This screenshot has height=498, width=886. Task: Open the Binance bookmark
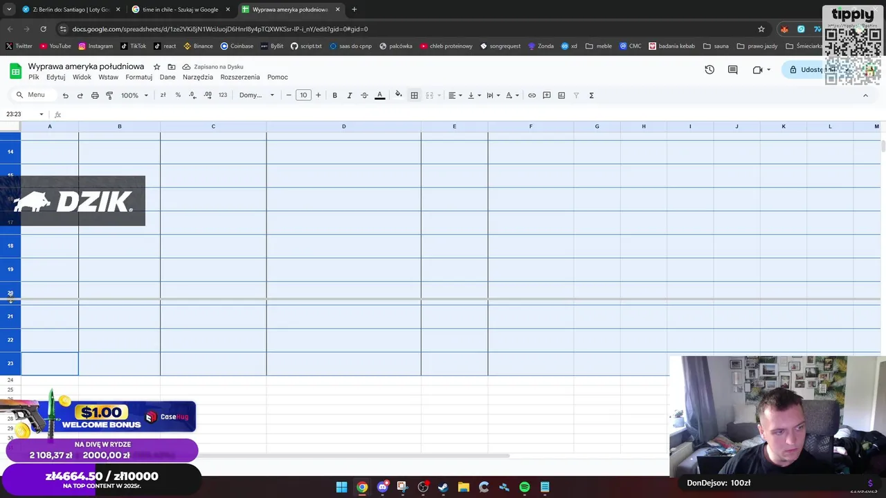point(198,46)
